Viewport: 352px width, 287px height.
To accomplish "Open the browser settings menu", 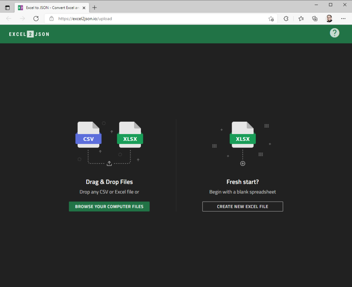I will tap(343, 19).
